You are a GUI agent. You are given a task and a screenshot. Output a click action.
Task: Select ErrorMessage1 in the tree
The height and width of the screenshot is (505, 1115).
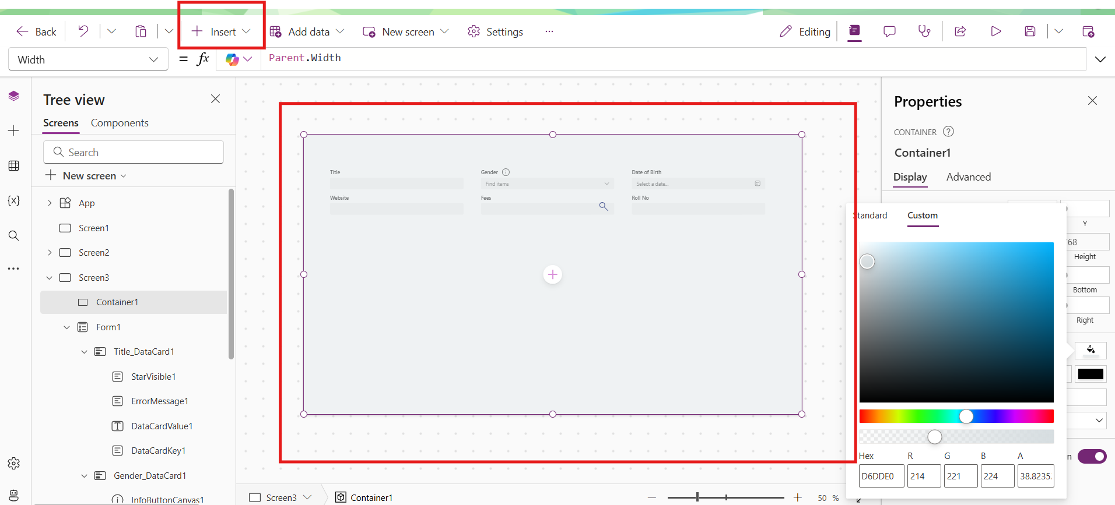point(159,401)
